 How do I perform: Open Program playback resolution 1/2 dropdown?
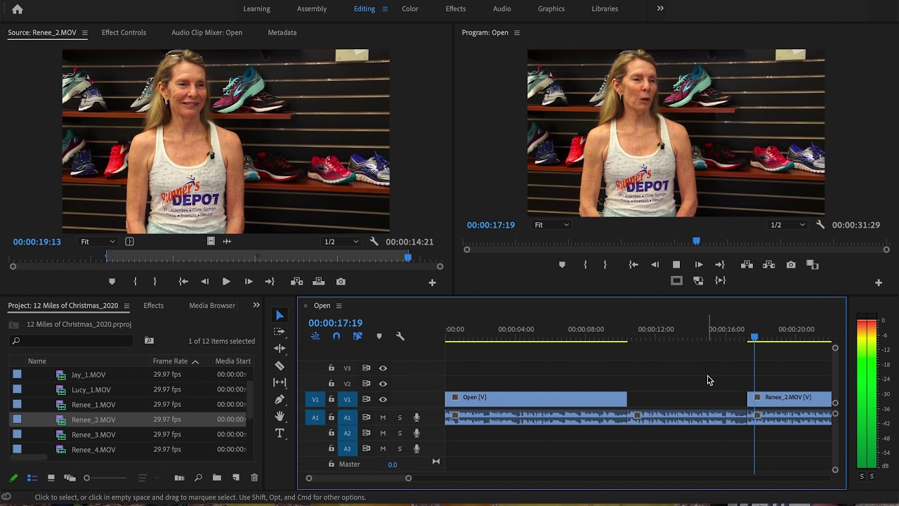(x=787, y=225)
